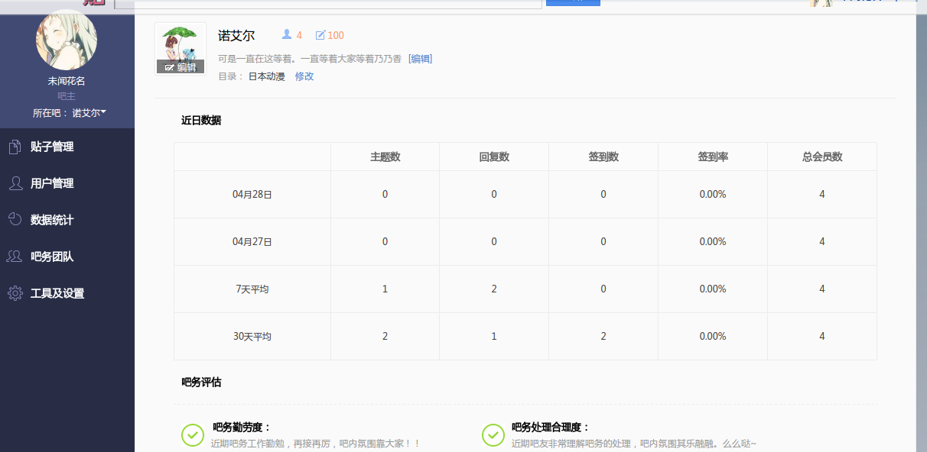
Task: Select the 04月27日 row label
Action: click(252, 241)
